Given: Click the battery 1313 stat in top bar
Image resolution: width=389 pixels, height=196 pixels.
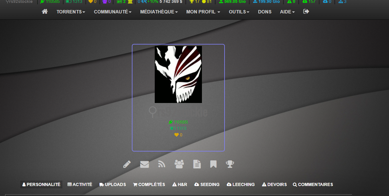Looking at the screenshot, I should tap(74, 2).
